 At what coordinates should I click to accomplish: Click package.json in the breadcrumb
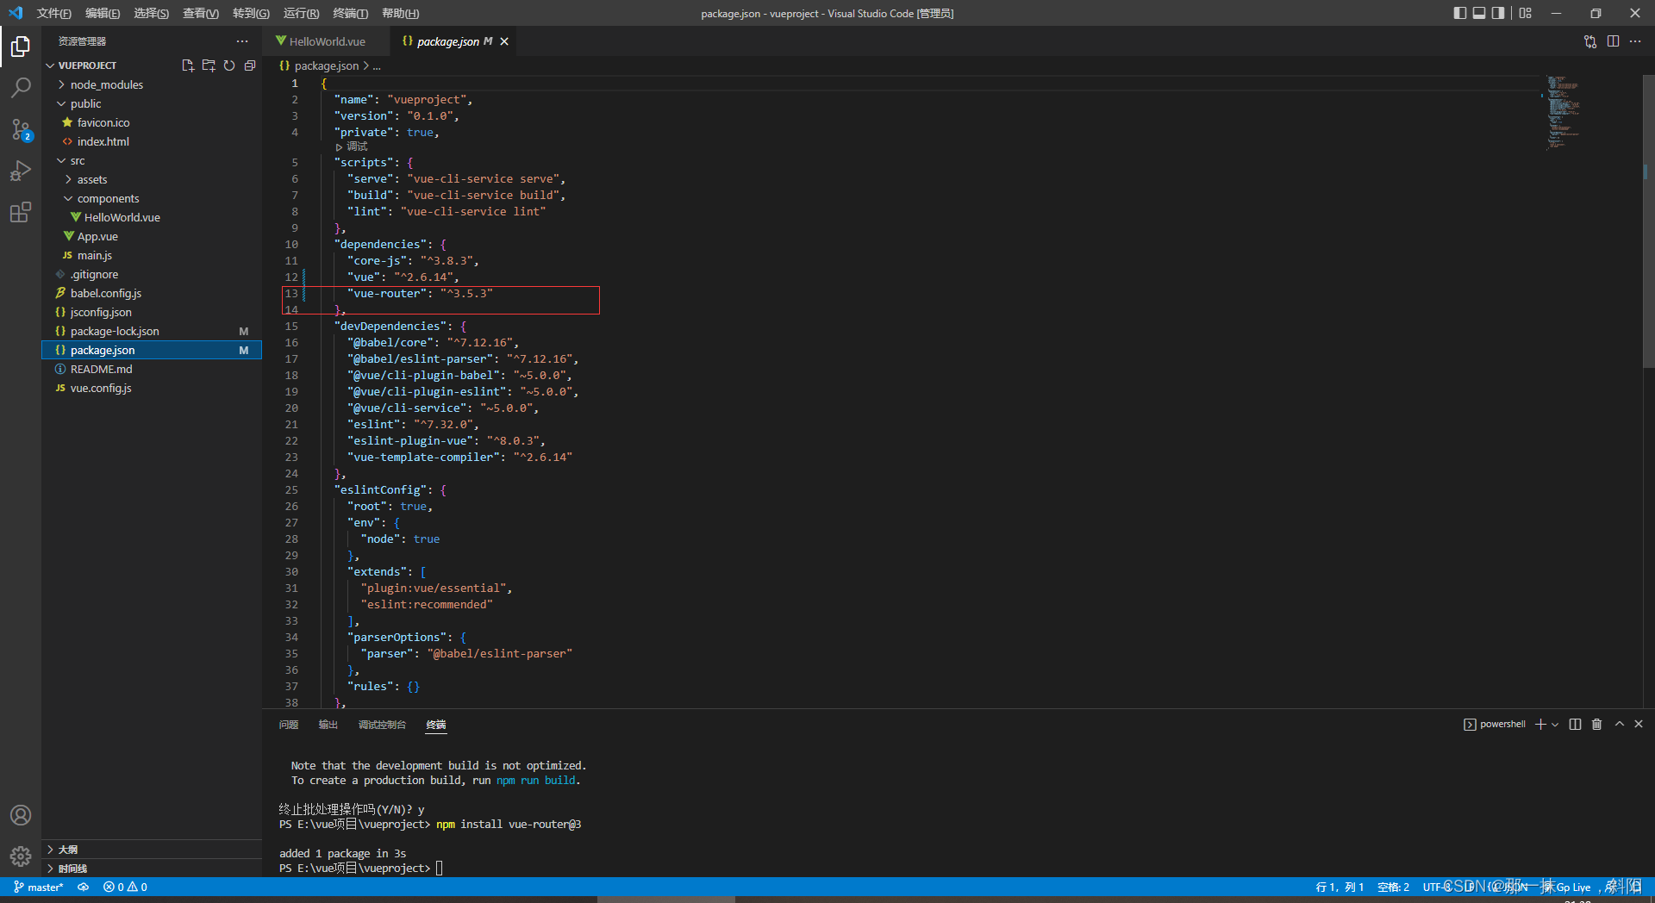point(327,65)
